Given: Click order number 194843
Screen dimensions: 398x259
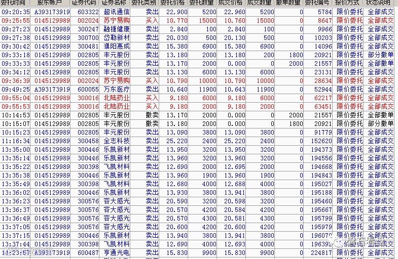Looking at the screenshot, I should [321, 176].
